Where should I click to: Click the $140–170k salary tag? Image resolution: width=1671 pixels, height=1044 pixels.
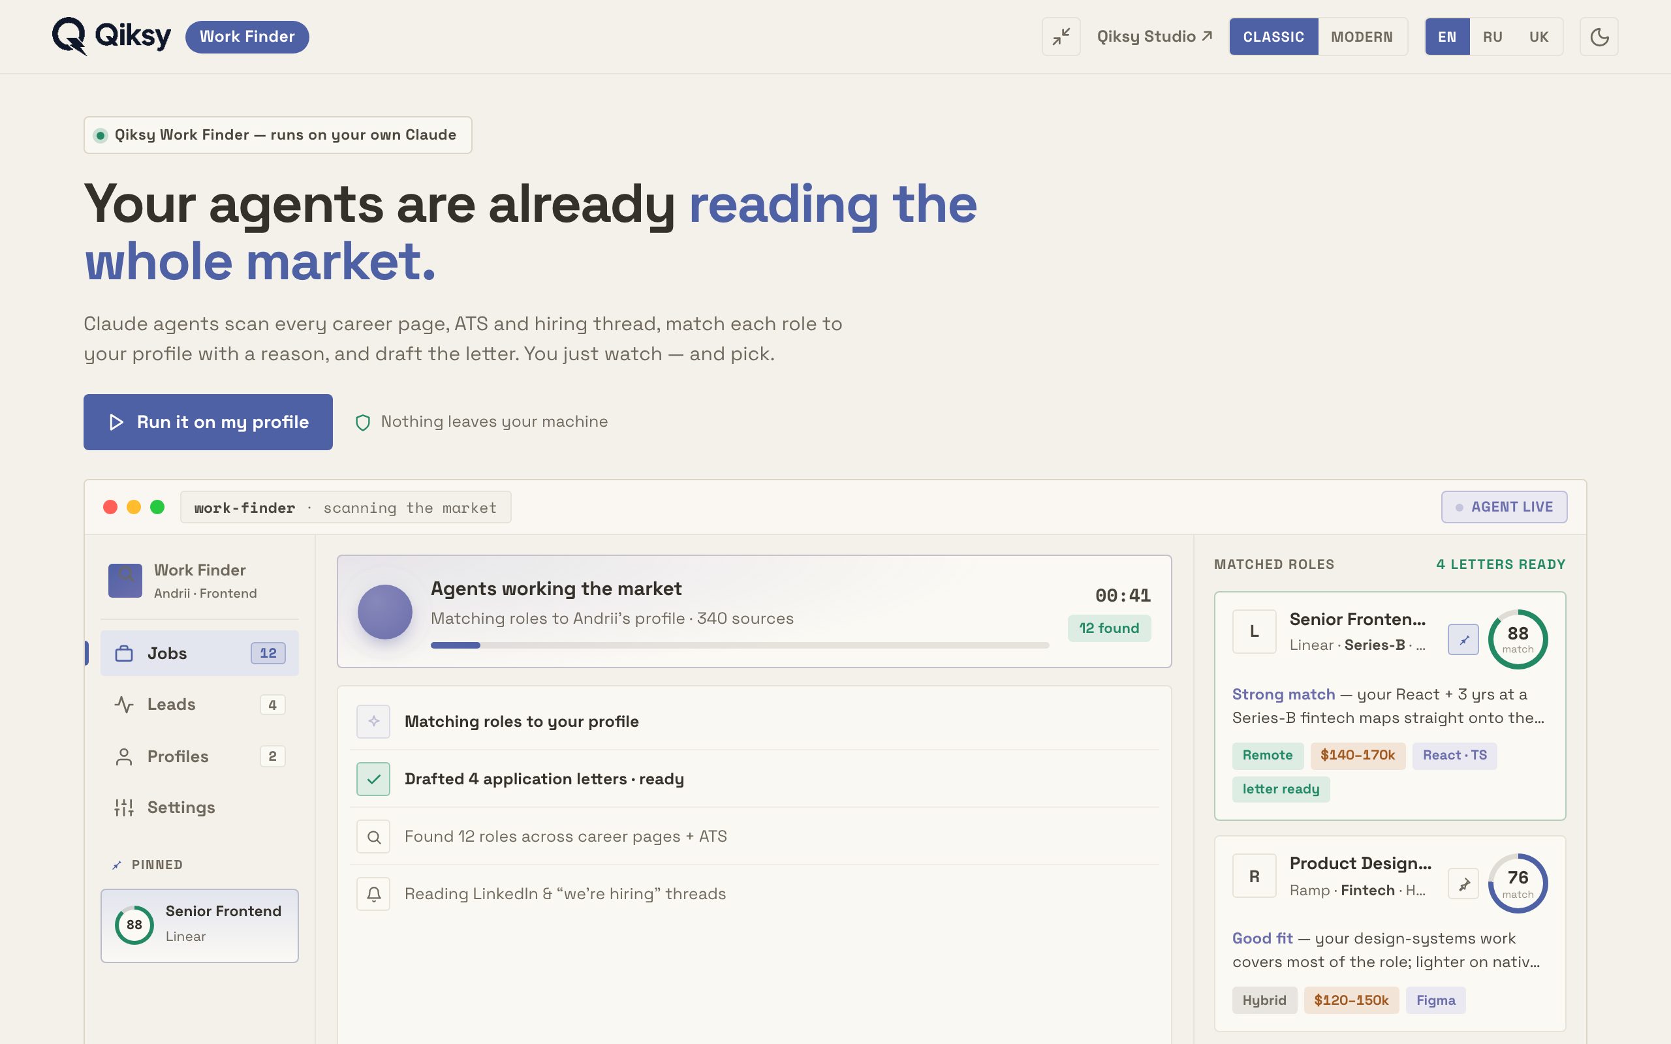[1358, 756]
